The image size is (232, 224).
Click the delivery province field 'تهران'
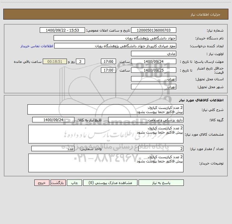point(154,79)
